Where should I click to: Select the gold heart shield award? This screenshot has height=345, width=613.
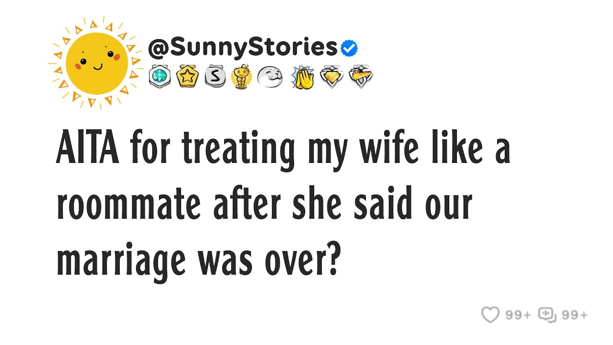tap(331, 77)
